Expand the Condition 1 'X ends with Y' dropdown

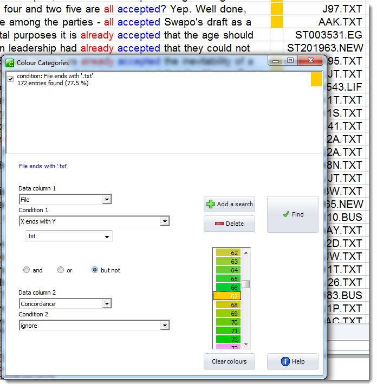point(165,221)
